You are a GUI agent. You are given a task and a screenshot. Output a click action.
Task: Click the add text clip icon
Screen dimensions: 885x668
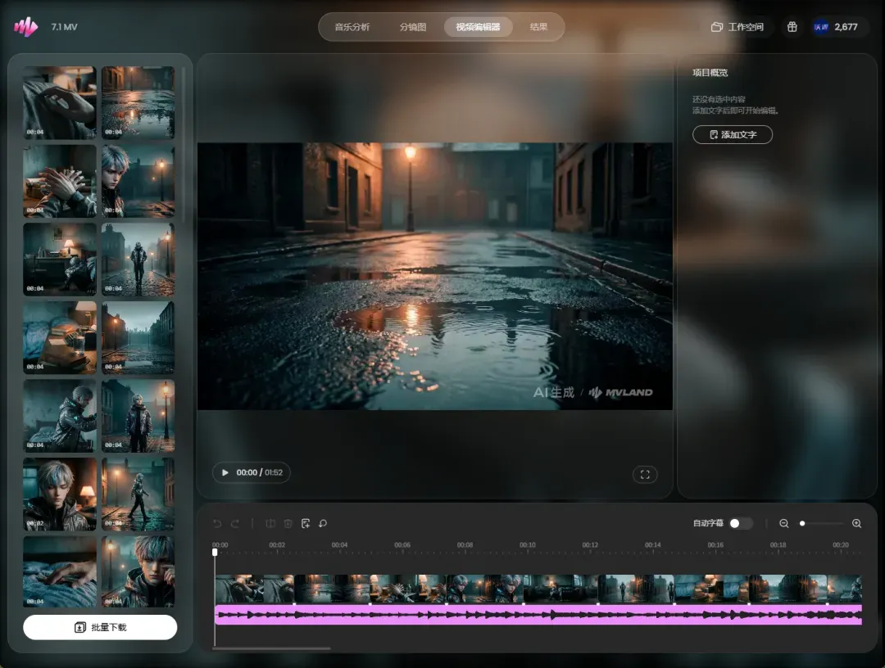[306, 524]
